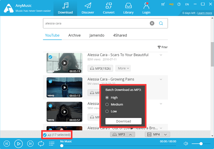214x149 pixels.
Task: Expand Scars To Your Beautiful details chevron
Action: click(x=161, y=55)
